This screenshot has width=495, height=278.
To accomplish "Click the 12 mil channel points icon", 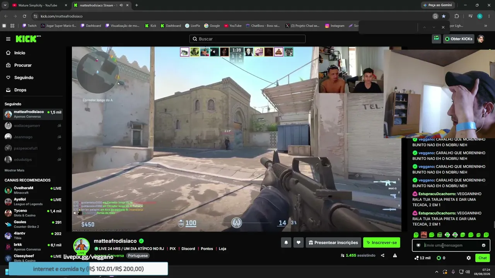I will pos(416,258).
